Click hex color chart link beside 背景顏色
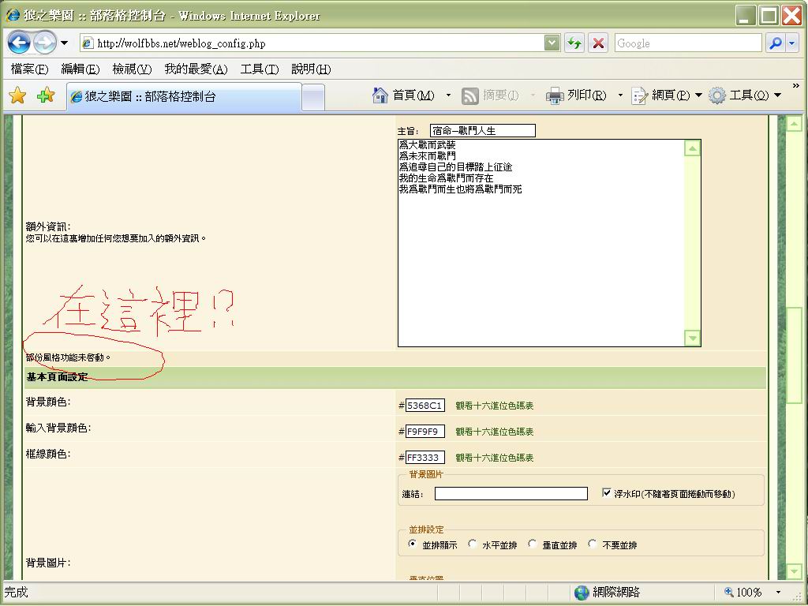This screenshot has width=808, height=606. pos(494,406)
